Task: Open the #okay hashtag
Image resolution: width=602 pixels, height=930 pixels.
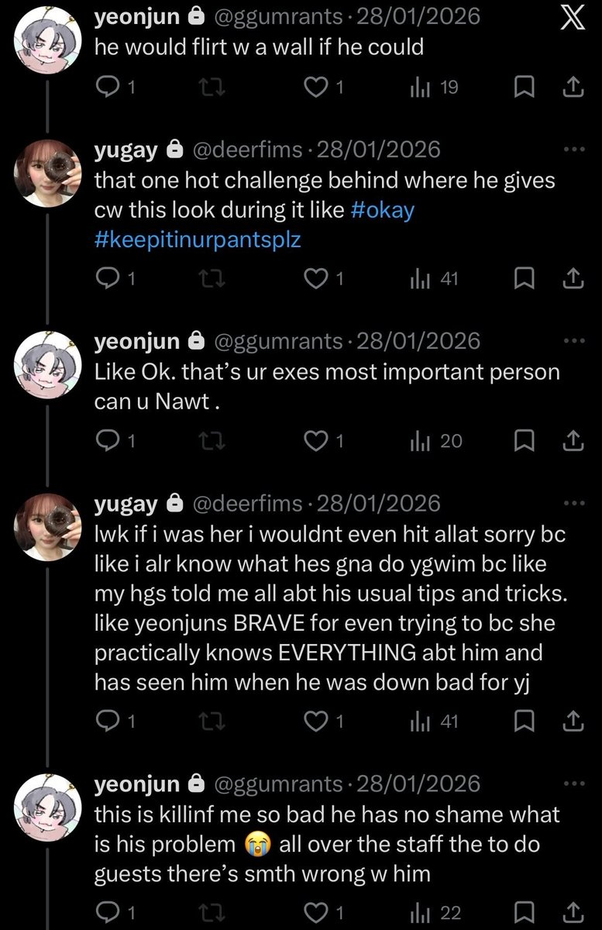Action: [383, 211]
